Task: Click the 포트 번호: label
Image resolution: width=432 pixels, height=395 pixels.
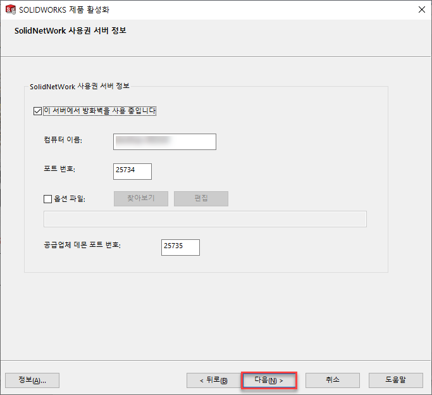Action: coord(59,168)
